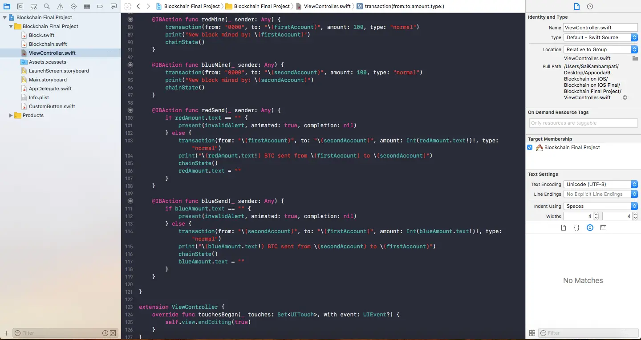This screenshot has height=340, width=641.
Task: Show the Media library
Action: pyautogui.click(x=603, y=227)
